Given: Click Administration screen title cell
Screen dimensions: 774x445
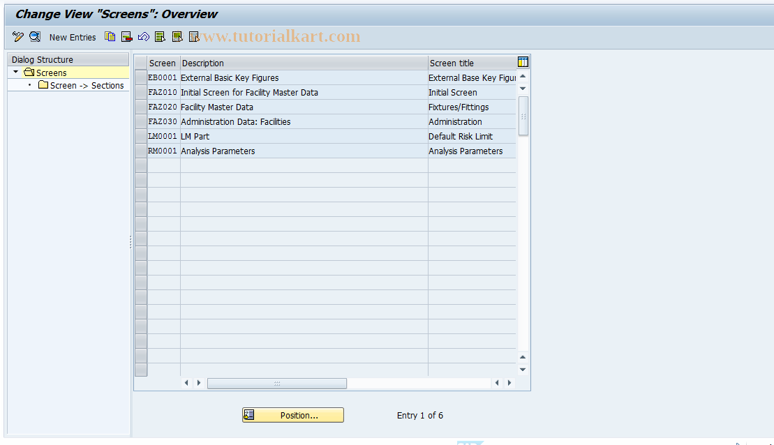Looking at the screenshot, I should coord(472,122).
